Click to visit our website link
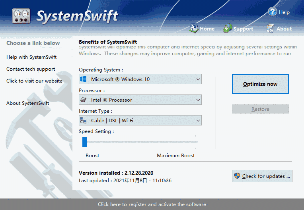Image resolution: width=304 pixels, height=210 pixels. (x=34, y=81)
